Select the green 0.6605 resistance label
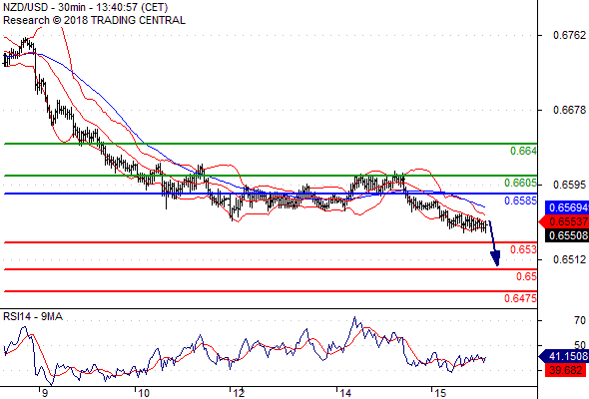The image size is (589, 399). pyautogui.click(x=520, y=183)
